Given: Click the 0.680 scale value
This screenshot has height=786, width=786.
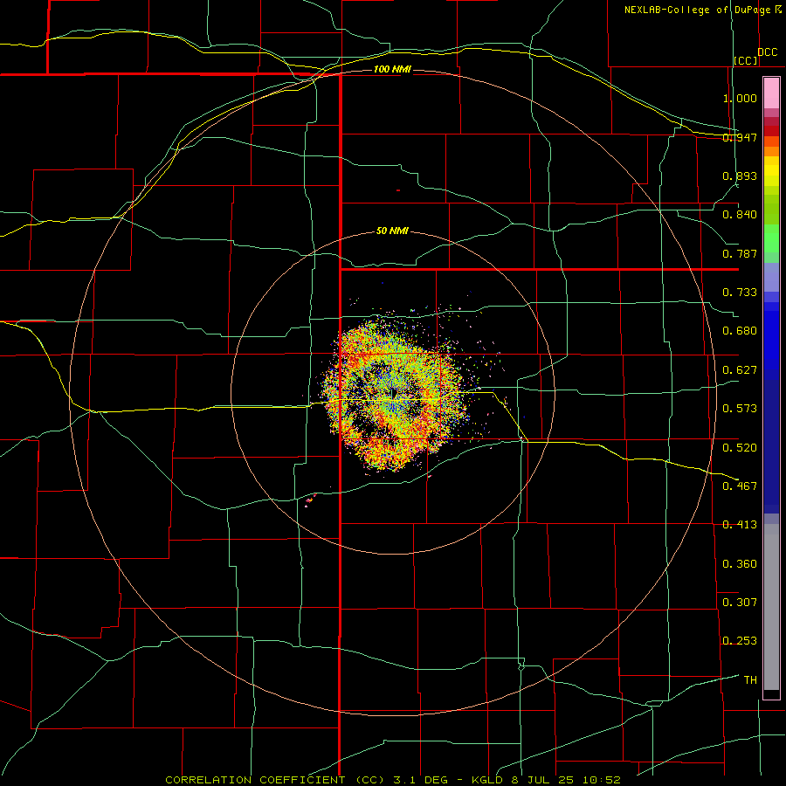Looking at the screenshot, I should [740, 331].
